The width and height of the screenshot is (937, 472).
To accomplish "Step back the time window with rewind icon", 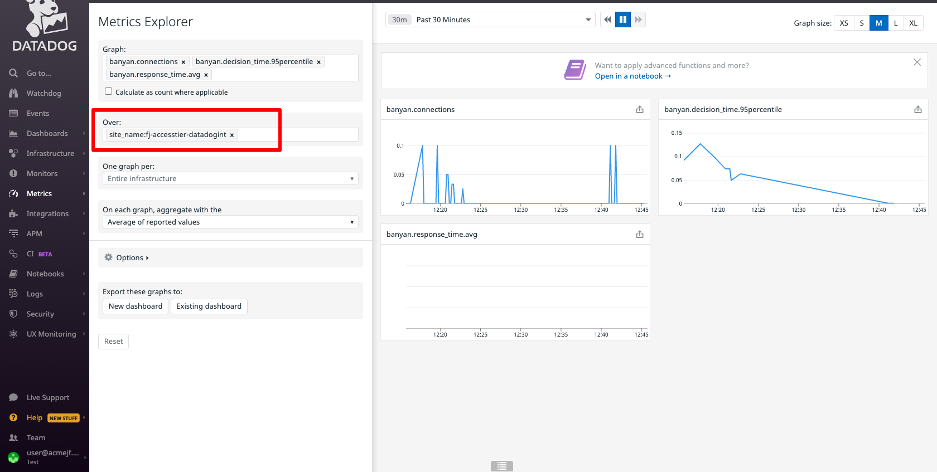I will point(607,20).
